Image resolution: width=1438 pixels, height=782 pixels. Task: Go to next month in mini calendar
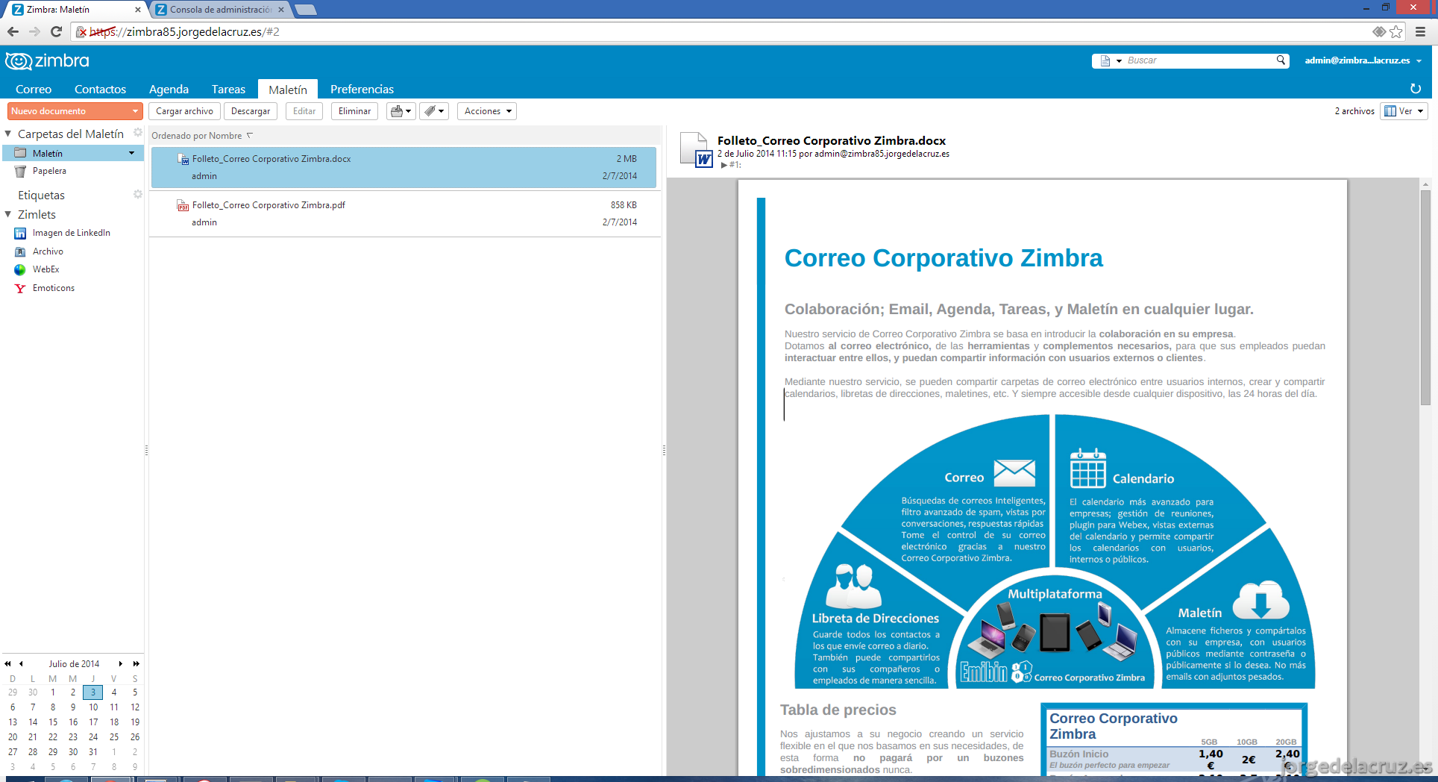121,663
